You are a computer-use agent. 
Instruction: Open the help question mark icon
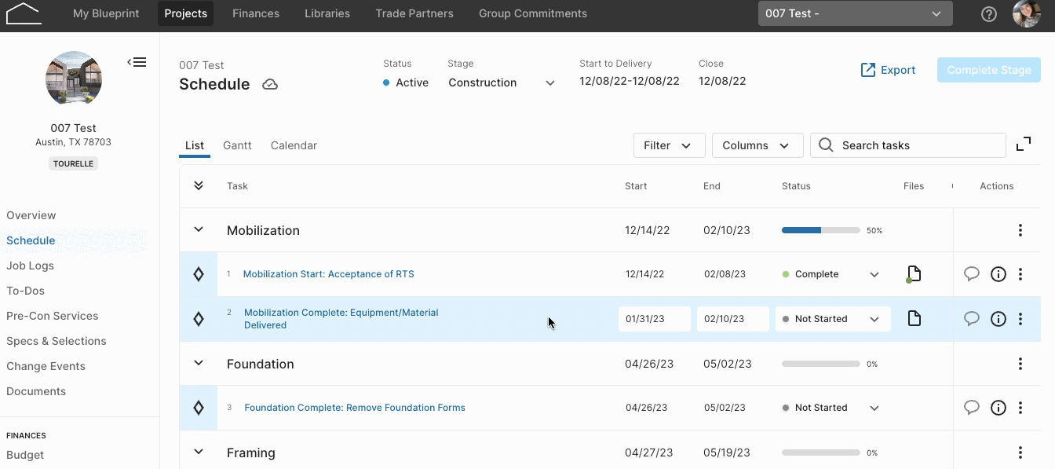[x=989, y=14]
